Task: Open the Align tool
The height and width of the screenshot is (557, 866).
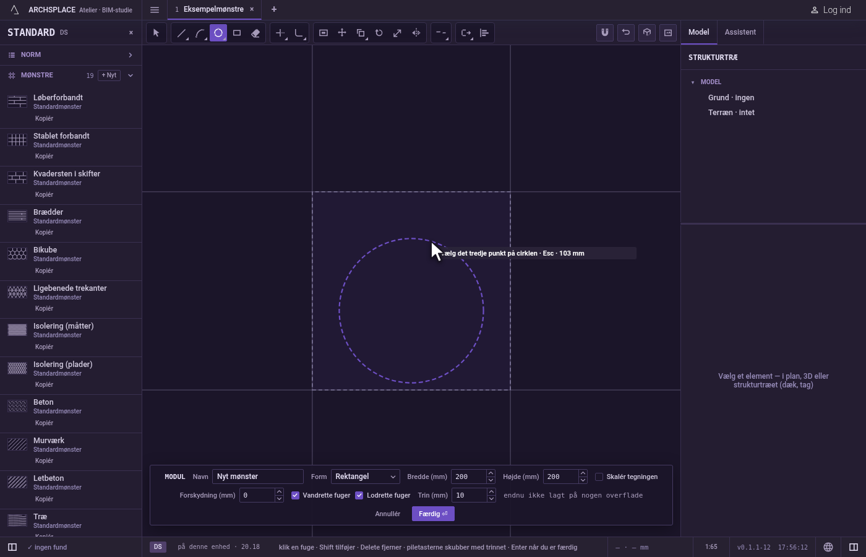Action: click(484, 33)
